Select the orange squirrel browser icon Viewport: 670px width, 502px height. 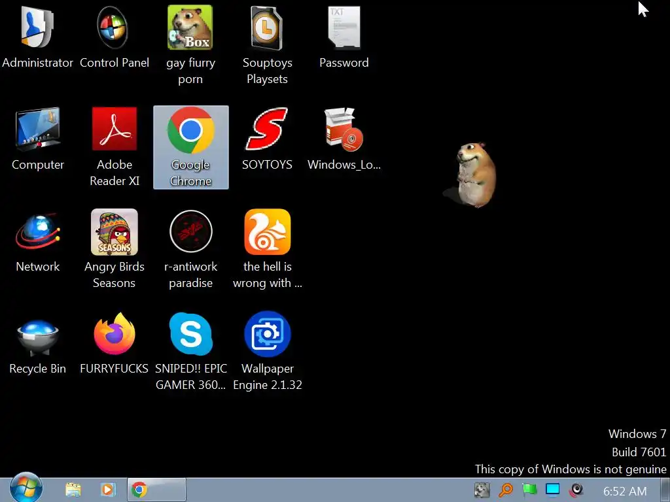pyautogui.click(x=268, y=232)
